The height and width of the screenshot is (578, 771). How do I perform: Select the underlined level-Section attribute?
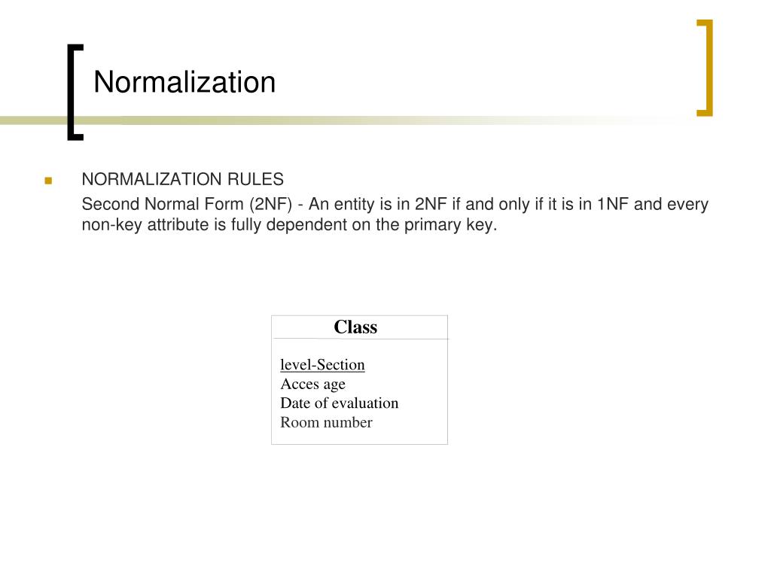[322, 365]
